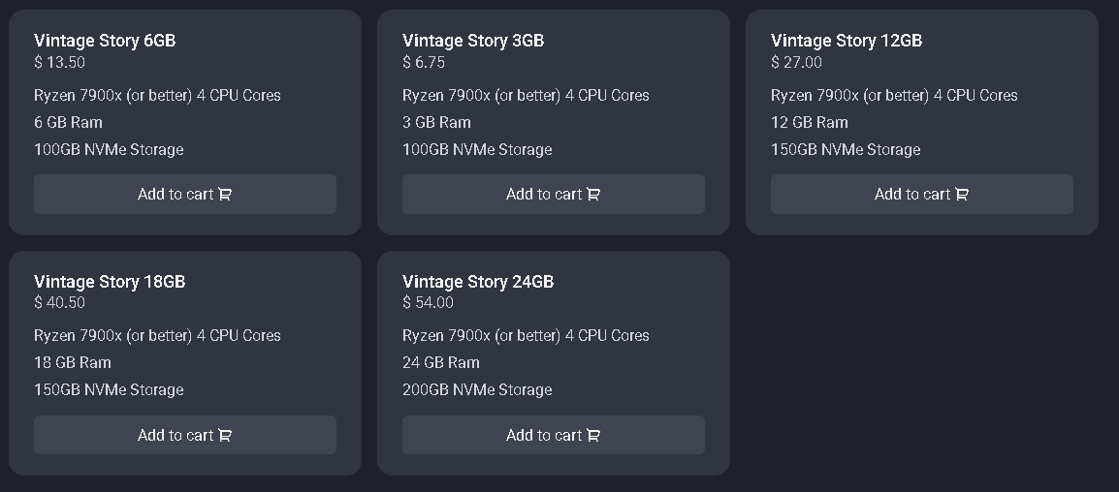Viewport: 1119px width, 492px height.
Task: Click the 12 GB Ram spec line
Action: click(x=810, y=123)
